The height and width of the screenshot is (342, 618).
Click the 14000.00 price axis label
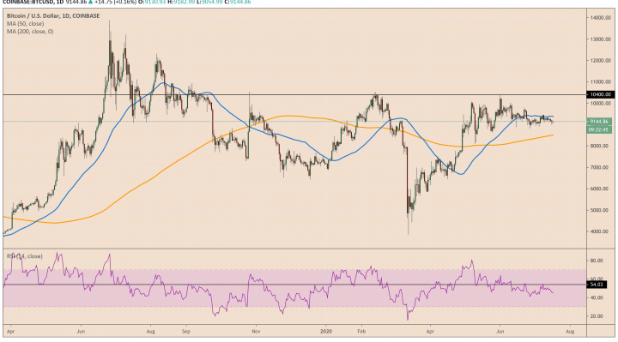[x=601, y=18]
